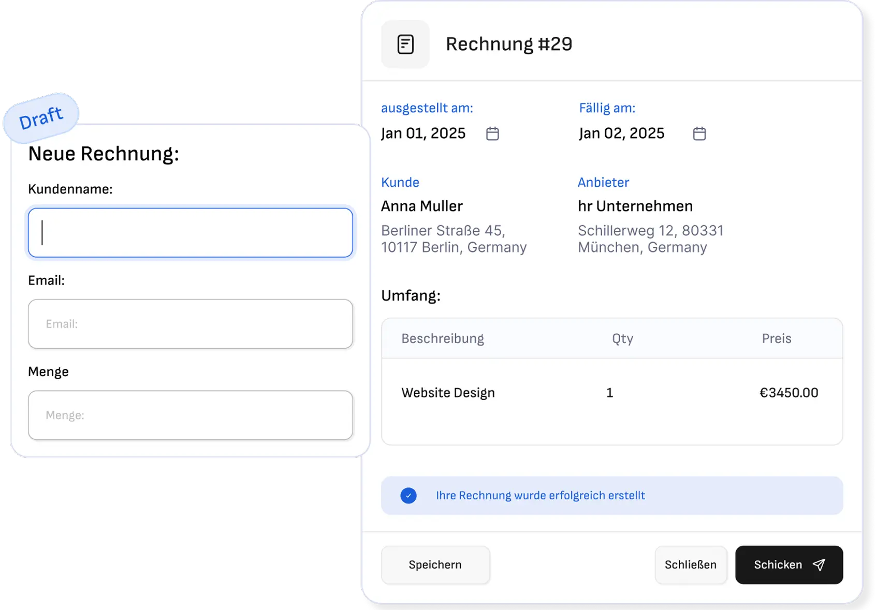876x610 pixels.
Task: Click the checkmark inside the blue circle
Action: point(409,495)
